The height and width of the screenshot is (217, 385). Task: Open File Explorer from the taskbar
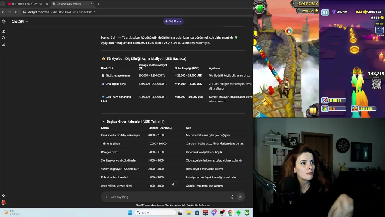point(189,212)
